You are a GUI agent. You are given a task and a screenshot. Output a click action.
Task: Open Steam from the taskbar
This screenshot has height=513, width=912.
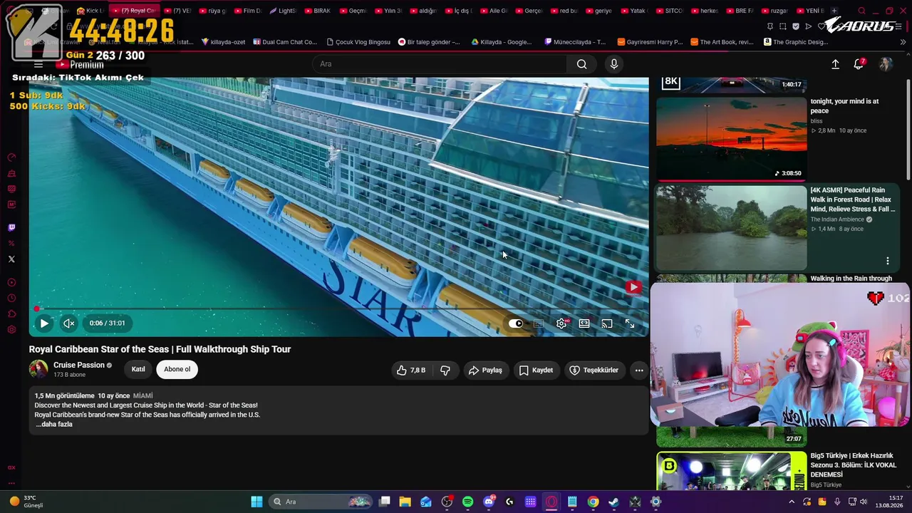coord(613,502)
